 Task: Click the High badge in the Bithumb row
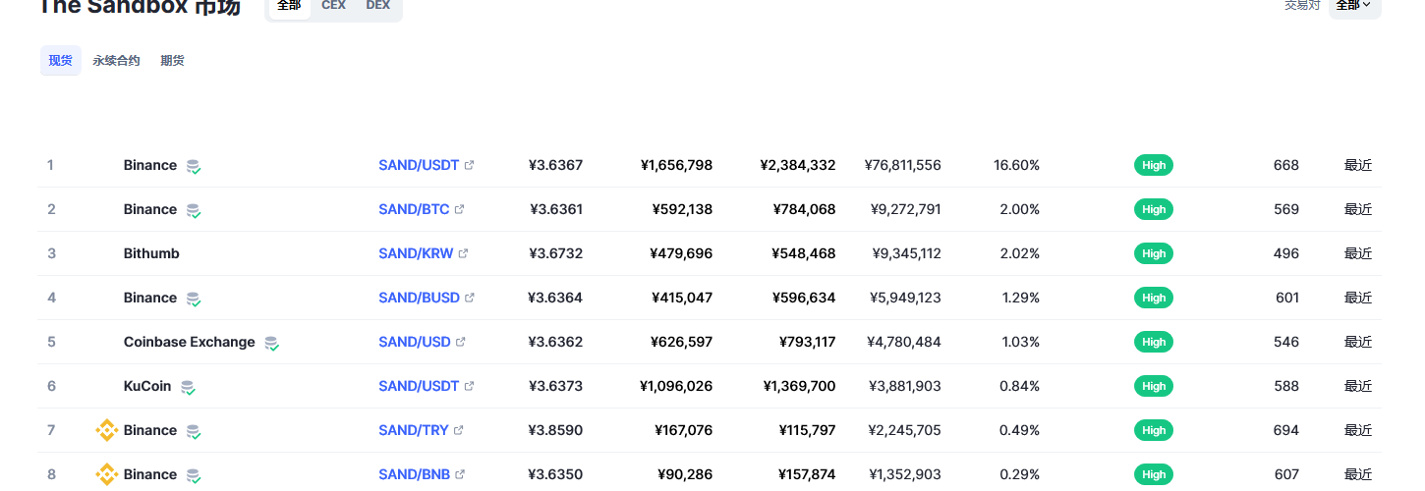(1154, 253)
